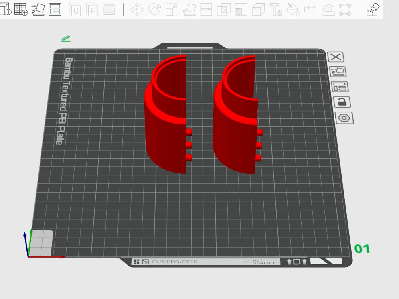
Task: Edit plate name with green pencil icon
Action: pos(66,39)
